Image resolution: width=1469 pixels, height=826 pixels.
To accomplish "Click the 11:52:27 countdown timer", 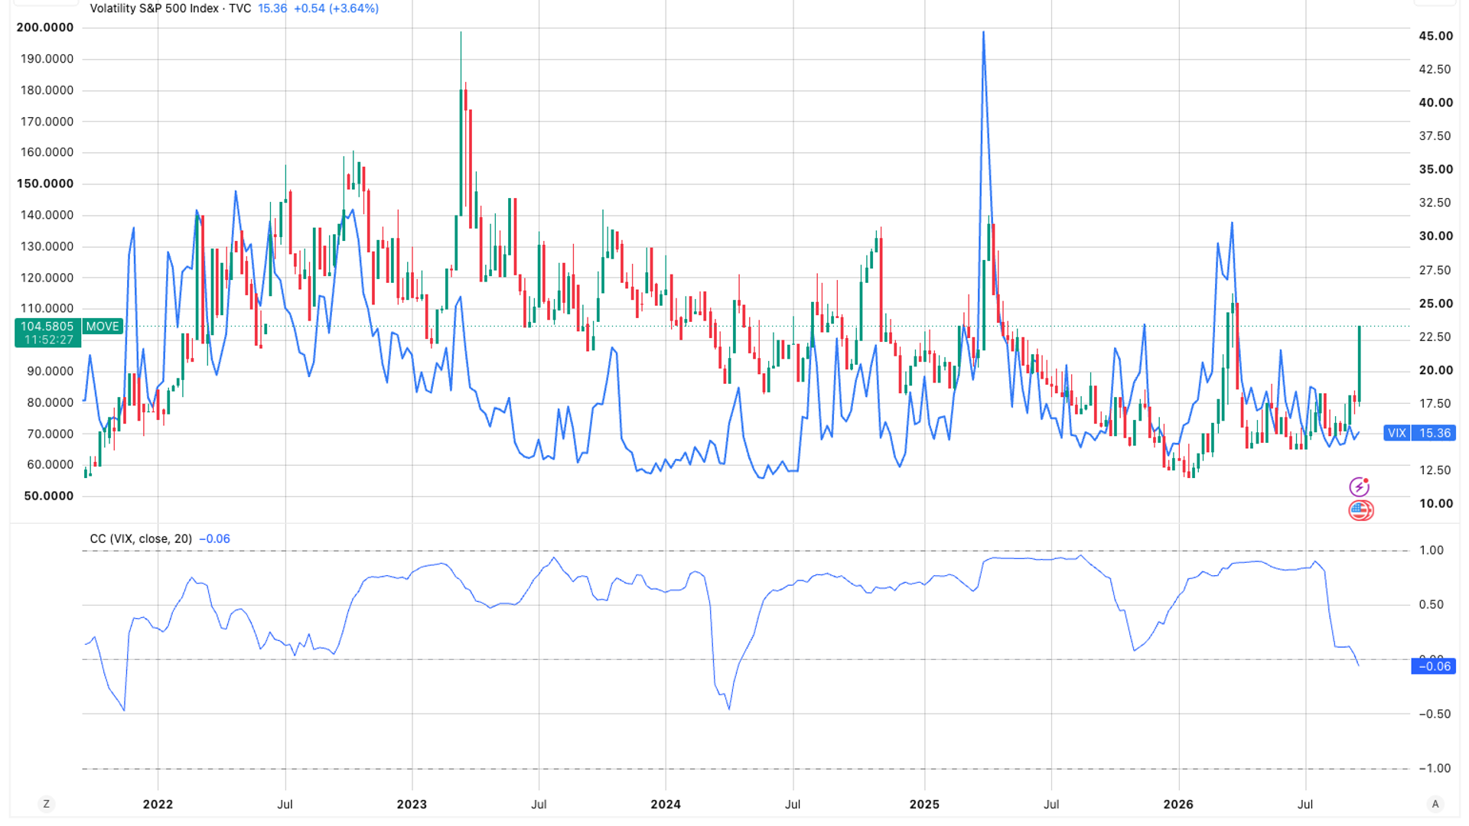I will (47, 340).
